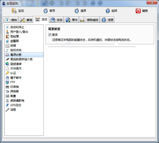Select the 掃描器 scanner icon

tap(7, 91)
